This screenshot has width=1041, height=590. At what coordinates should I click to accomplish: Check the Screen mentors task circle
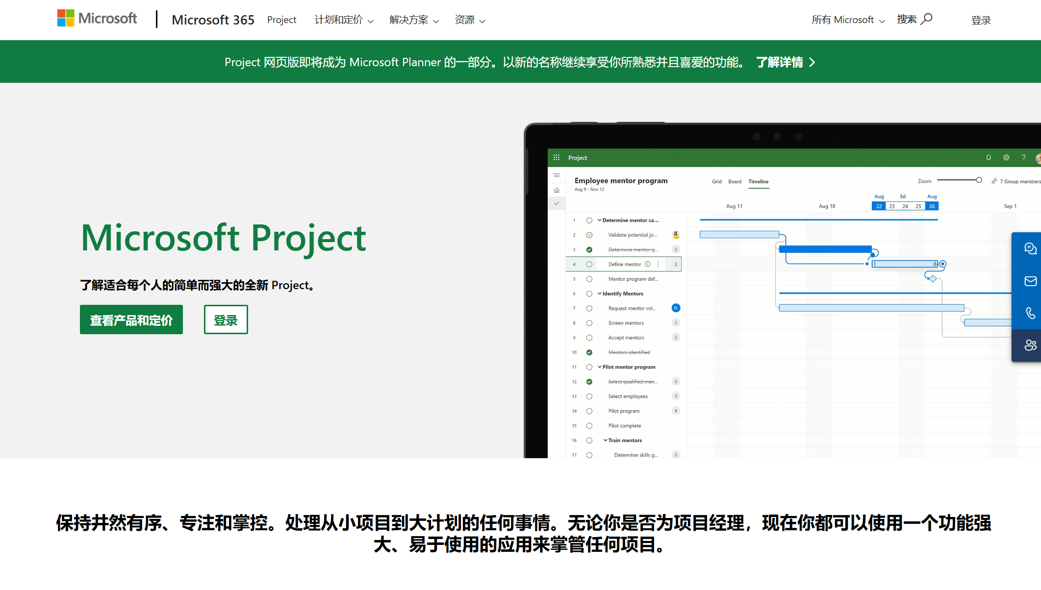[589, 323]
